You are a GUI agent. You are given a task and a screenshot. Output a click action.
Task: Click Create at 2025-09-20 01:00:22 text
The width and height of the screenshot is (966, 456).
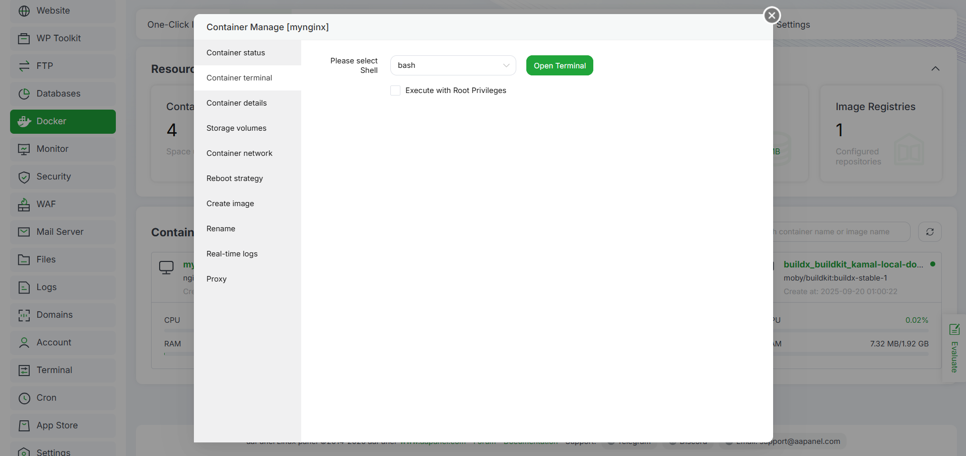pyautogui.click(x=840, y=292)
